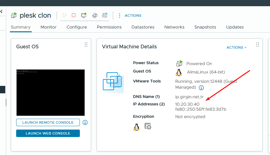Image resolution: width=270 pixels, height=155 pixels.
Task: Click the red Power Off stop icon
Action: click(74, 15)
